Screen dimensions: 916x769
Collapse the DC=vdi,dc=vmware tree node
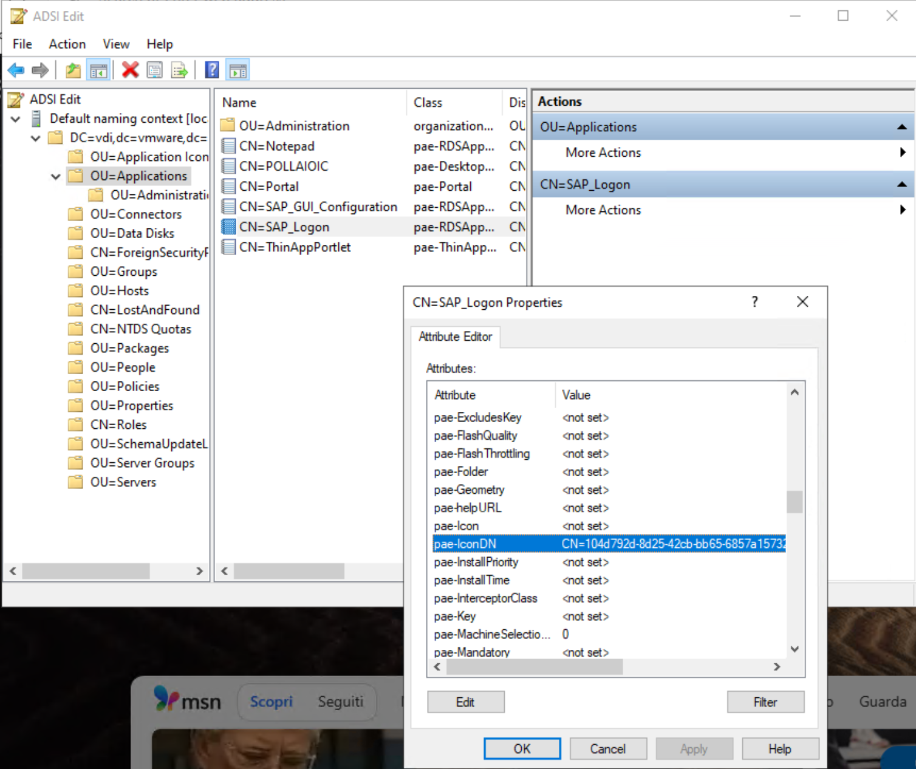tap(36, 138)
